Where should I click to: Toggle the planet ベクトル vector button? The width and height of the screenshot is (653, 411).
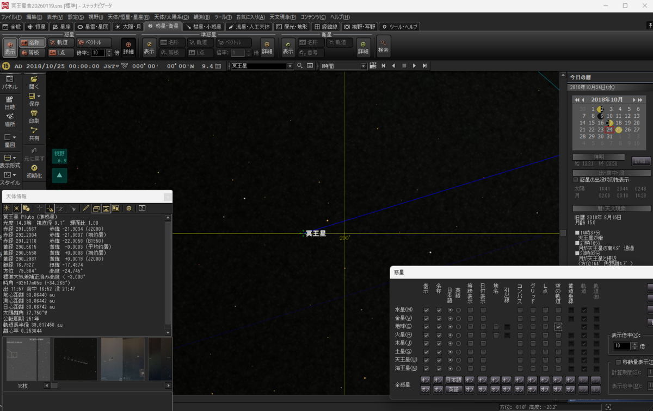pos(94,42)
